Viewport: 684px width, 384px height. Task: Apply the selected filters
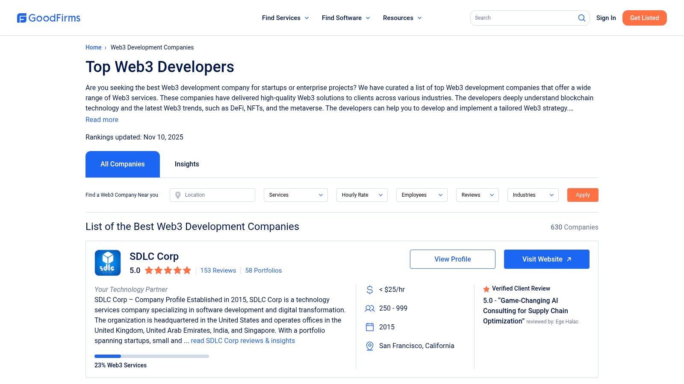point(583,195)
